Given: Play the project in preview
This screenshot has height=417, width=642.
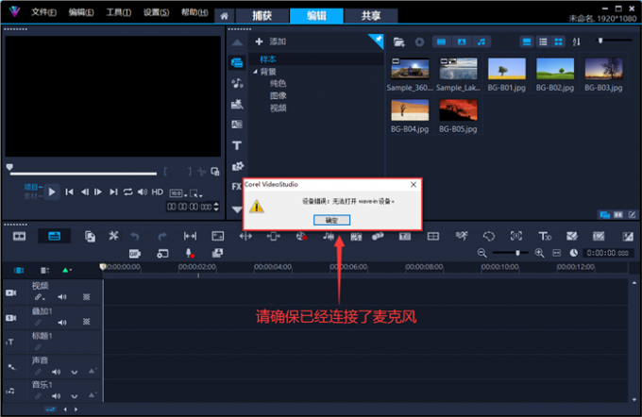Looking at the screenshot, I should pyautogui.click(x=52, y=192).
